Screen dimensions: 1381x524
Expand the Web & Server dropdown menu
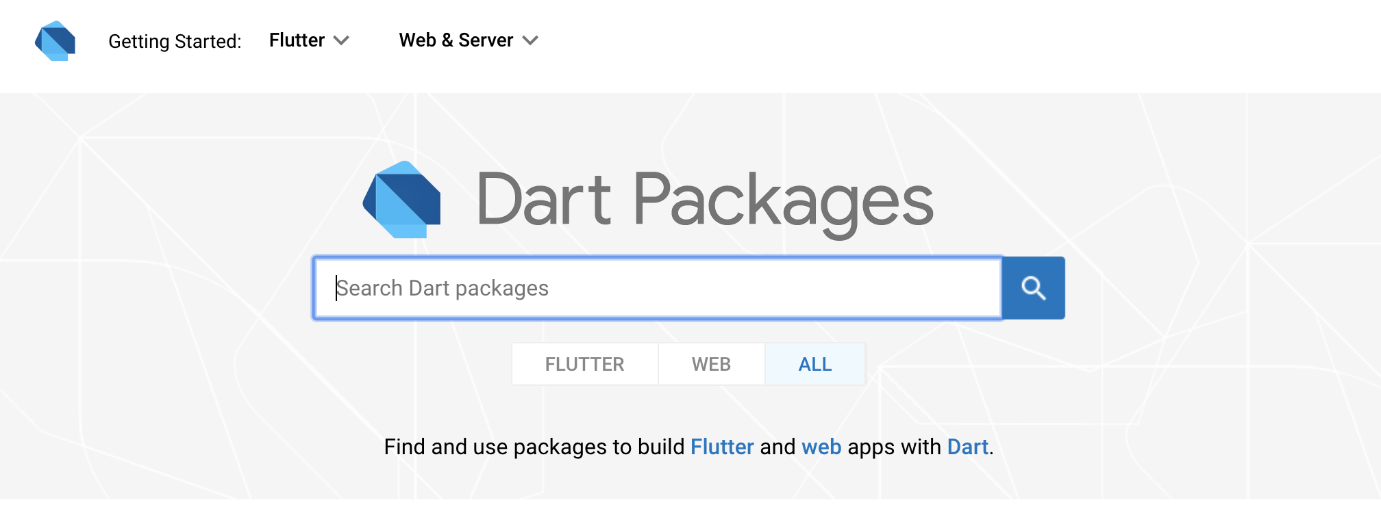point(469,40)
